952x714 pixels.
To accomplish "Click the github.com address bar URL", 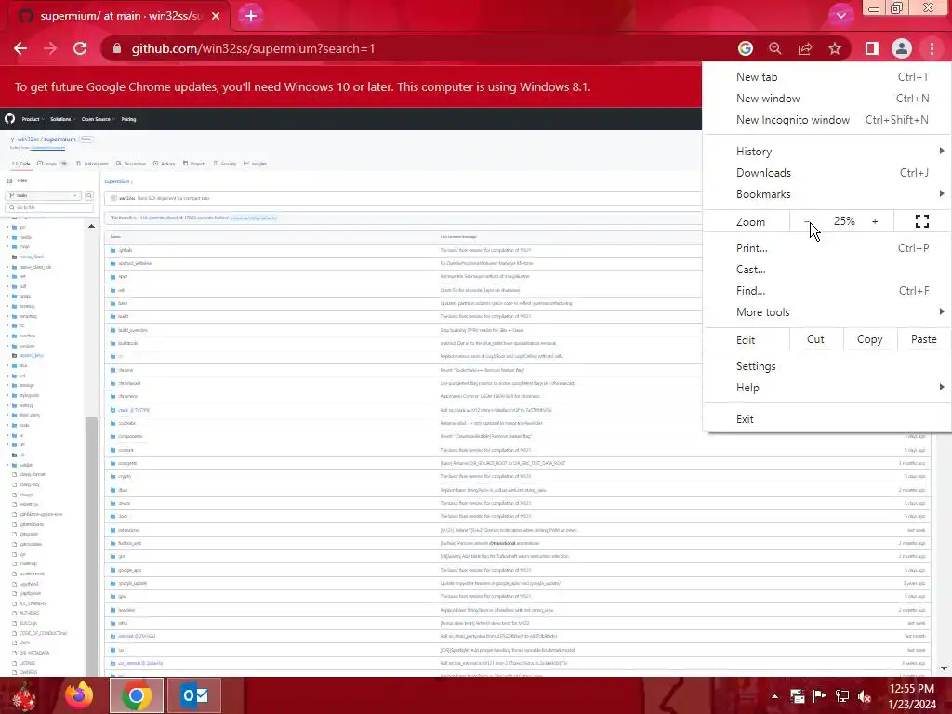I will [253, 48].
